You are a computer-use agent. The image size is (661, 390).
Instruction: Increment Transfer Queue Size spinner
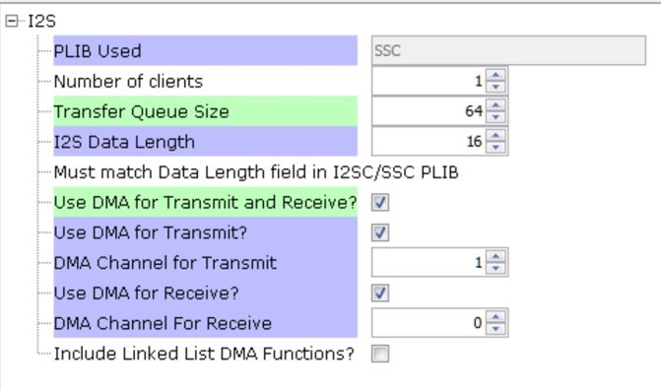point(496,105)
